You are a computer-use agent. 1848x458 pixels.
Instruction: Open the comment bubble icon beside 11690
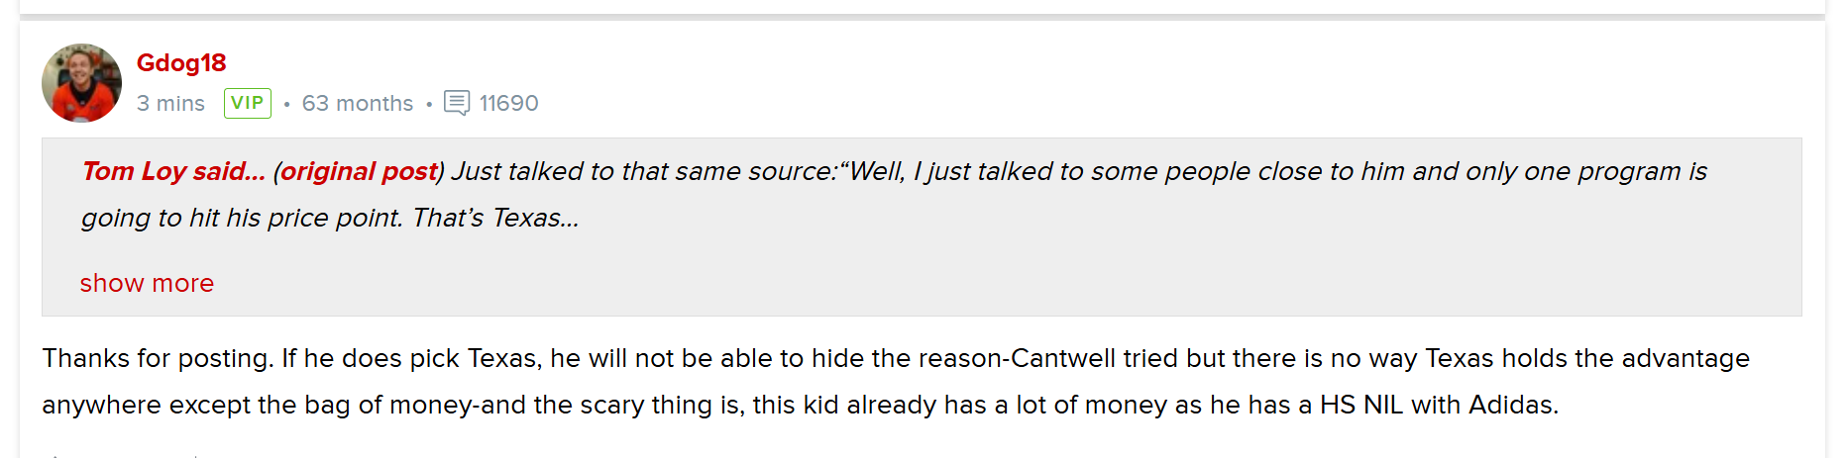click(457, 103)
